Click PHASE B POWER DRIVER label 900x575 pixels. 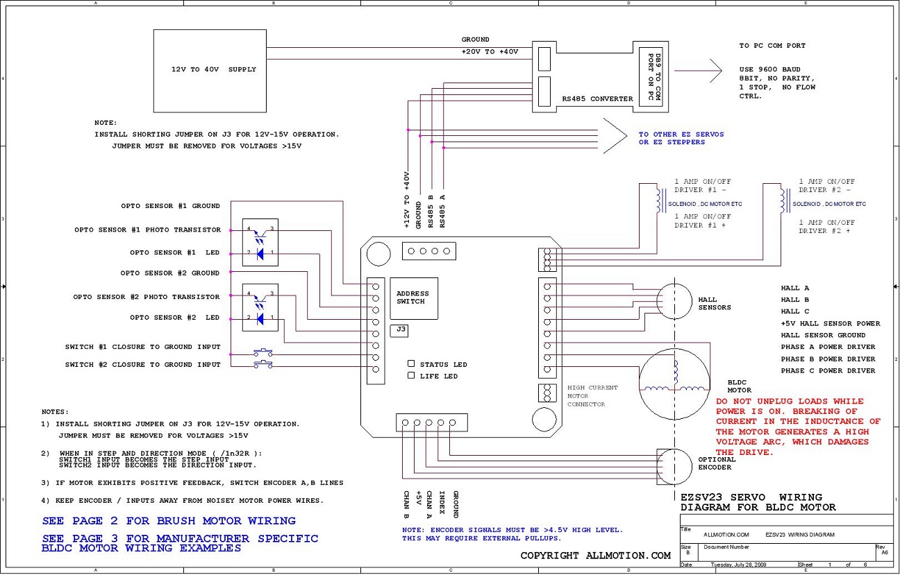pos(828,359)
